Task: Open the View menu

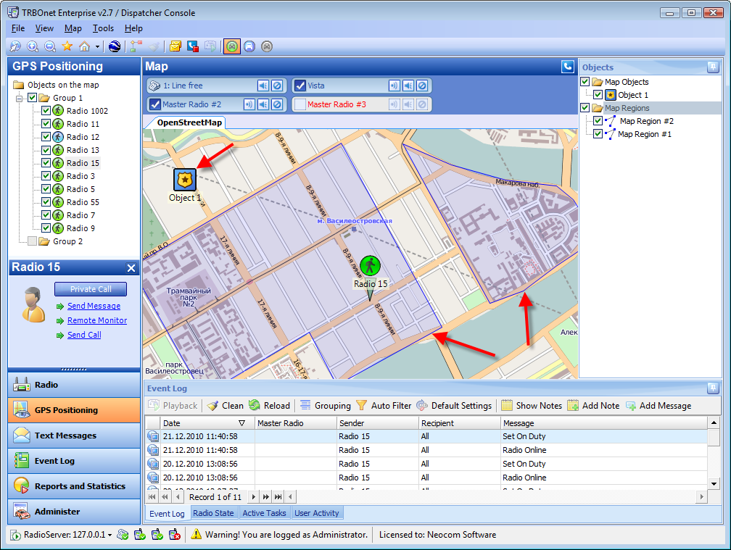Action: click(44, 28)
